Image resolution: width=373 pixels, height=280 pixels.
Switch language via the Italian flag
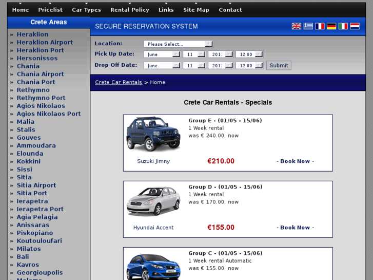click(x=343, y=26)
